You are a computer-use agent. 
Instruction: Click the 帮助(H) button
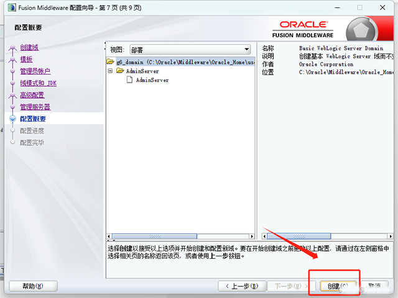point(33,286)
